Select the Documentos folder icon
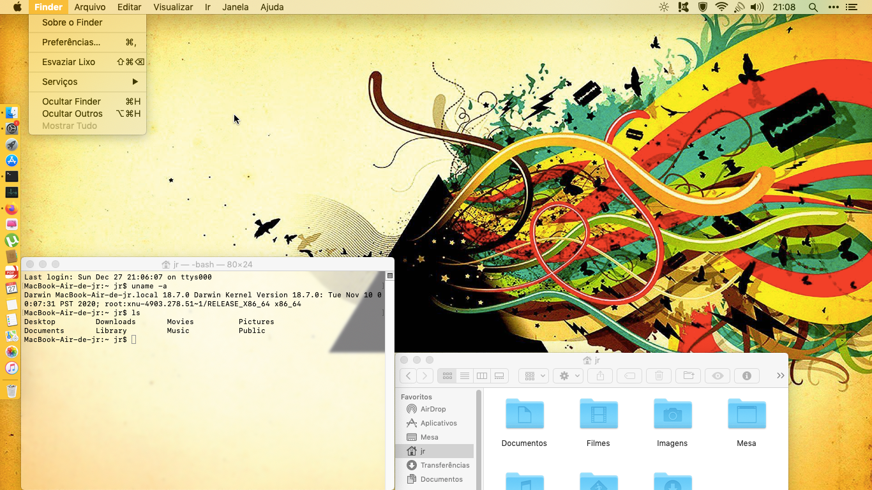The height and width of the screenshot is (490, 872). pyautogui.click(x=524, y=414)
